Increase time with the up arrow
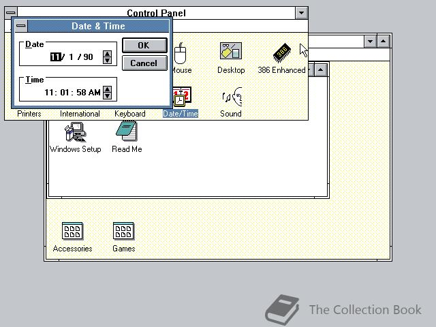436x327 pixels. [108, 89]
